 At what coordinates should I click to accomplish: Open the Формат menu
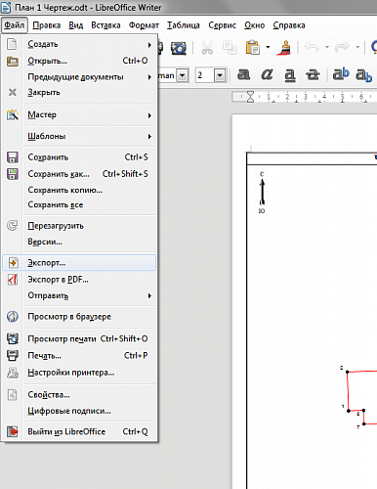pos(144,25)
